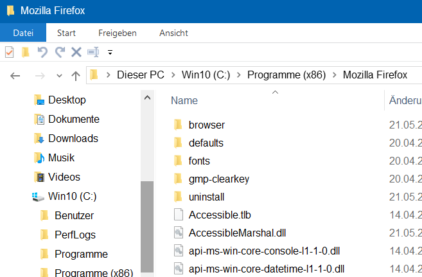
Task: Click the New Folder icon in toolbar
Action: (x=26, y=52)
